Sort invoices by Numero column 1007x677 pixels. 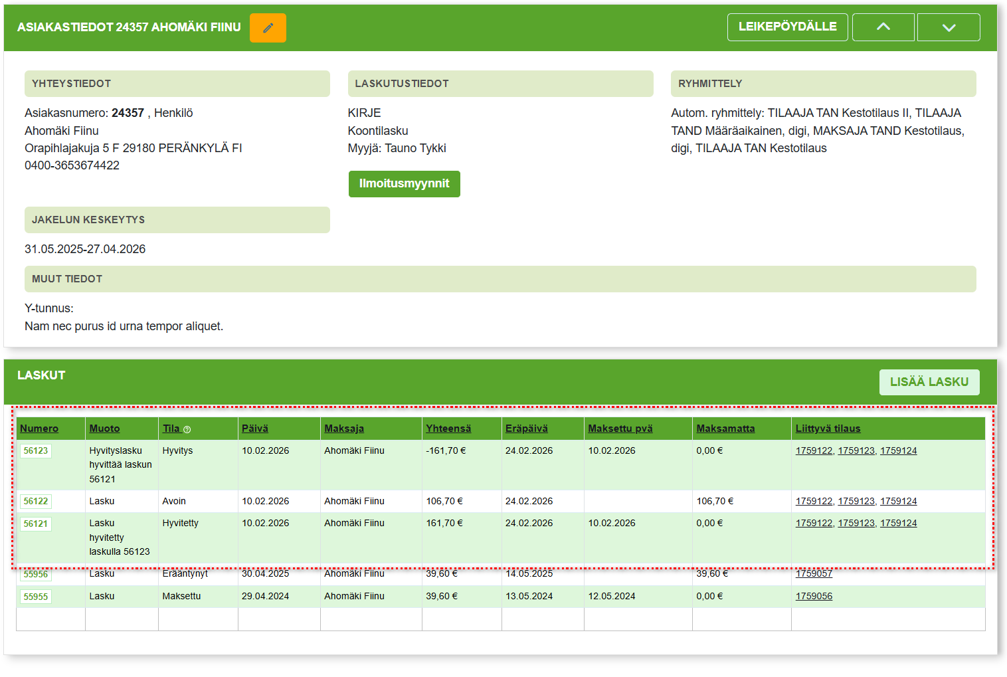39,429
